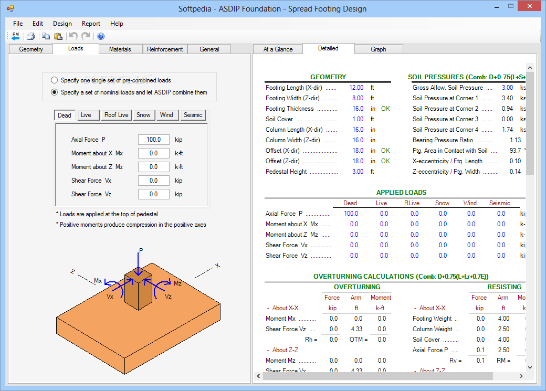Click the Gross Allow. Soil Pressure value 3.00
Image resolution: width=546 pixels, height=391 pixels.
pos(507,88)
